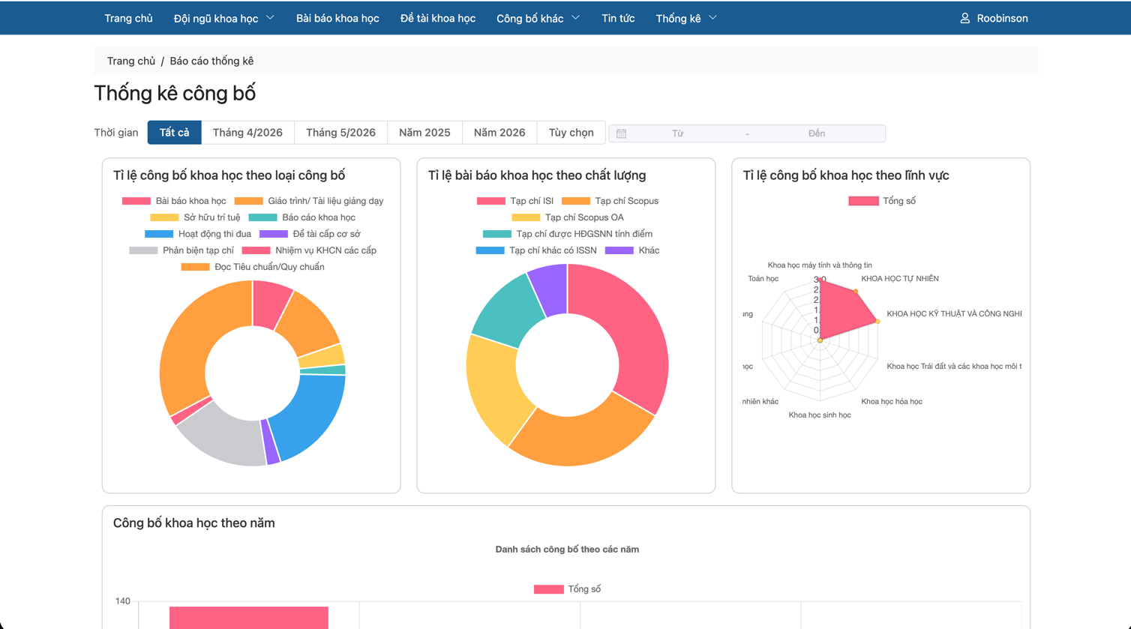Filter statistics by Tháng 4/2026
Screen dimensions: 1131x629
247,133
